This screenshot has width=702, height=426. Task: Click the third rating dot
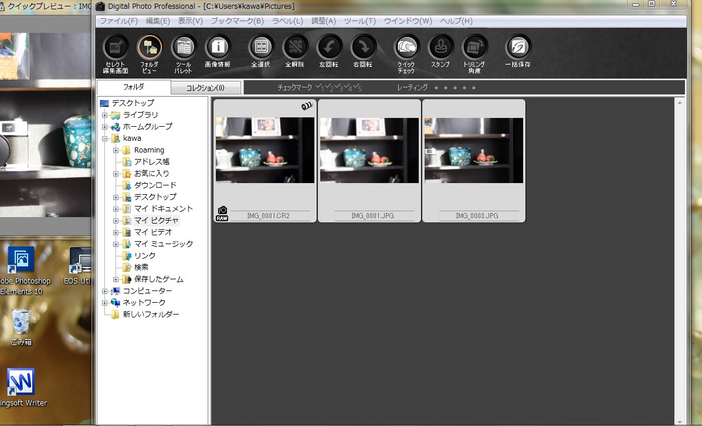(x=455, y=88)
